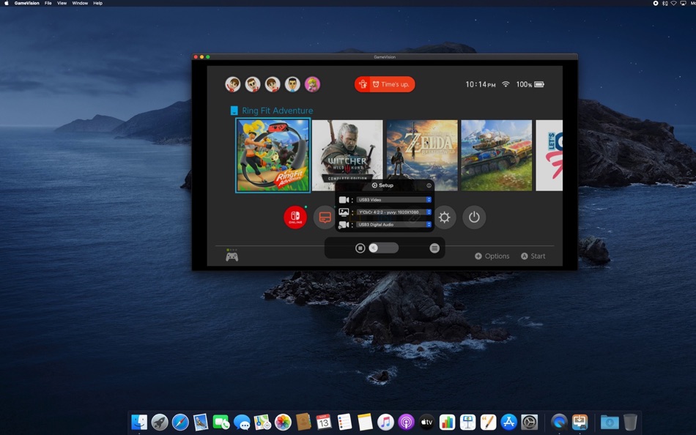Click the 10:14 PM clock text
This screenshot has width=696, height=435.
point(481,84)
